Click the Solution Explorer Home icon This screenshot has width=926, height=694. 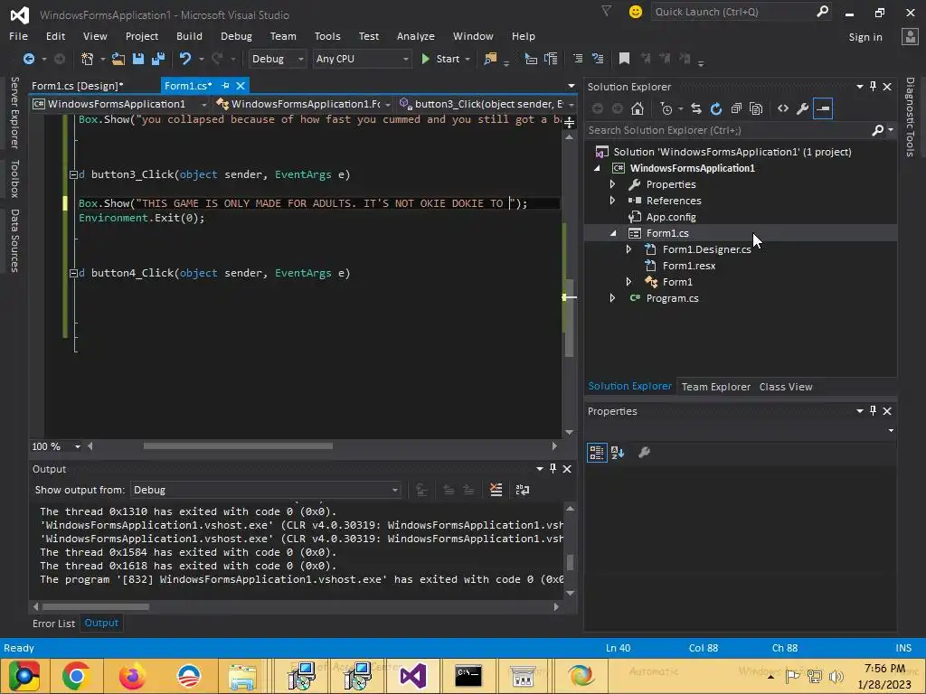pyautogui.click(x=638, y=108)
